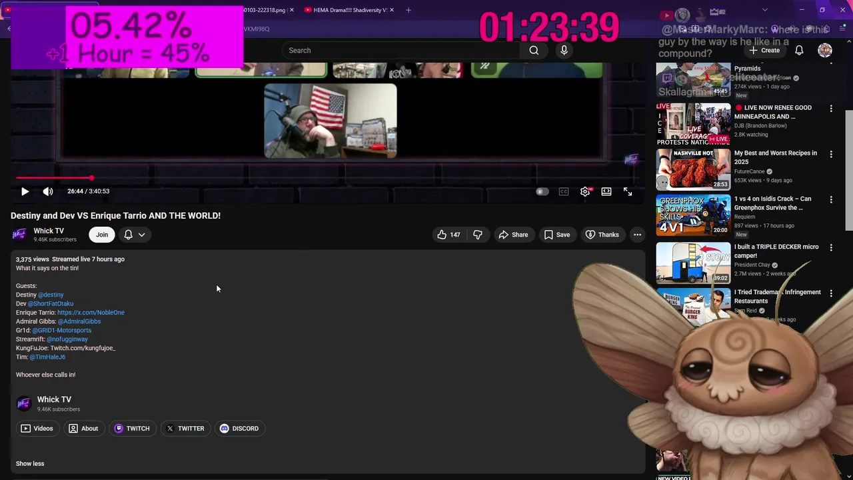Open the player settings gear
The width and height of the screenshot is (853, 480).
click(585, 191)
